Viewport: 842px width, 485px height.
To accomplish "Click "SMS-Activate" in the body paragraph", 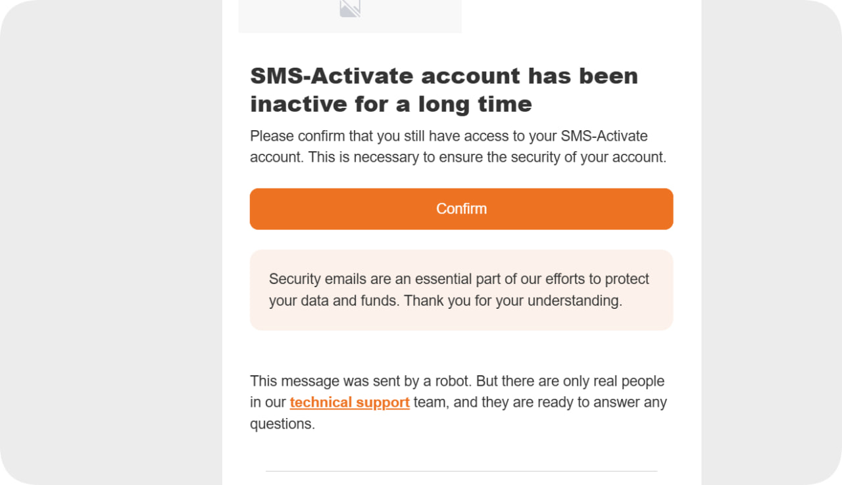I will click(604, 136).
